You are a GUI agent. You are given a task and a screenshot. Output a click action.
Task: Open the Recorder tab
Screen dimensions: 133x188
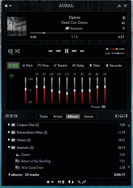[114, 66]
